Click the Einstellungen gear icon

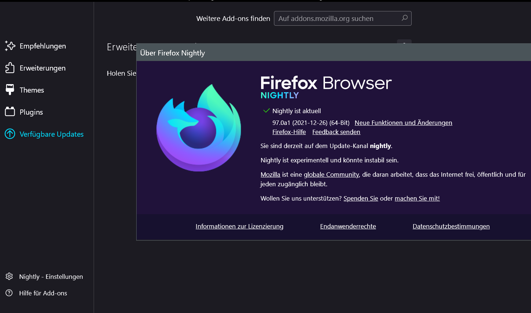point(9,277)
